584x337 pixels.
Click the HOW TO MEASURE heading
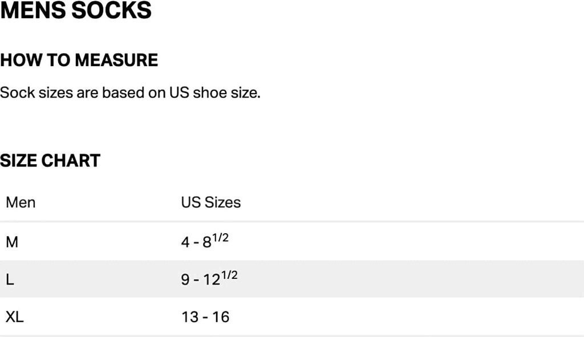(x=79, y=60)
